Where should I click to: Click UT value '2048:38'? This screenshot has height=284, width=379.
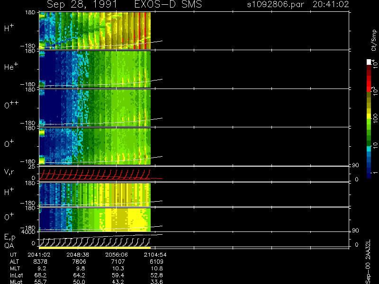point(78,255)
